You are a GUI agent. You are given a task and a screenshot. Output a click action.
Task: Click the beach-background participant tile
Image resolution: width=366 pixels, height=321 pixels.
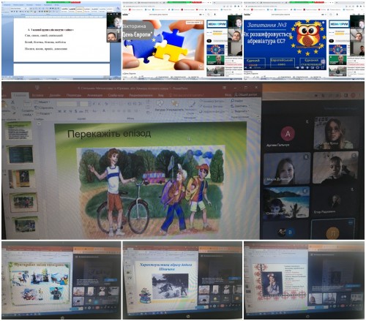[286, 202]
